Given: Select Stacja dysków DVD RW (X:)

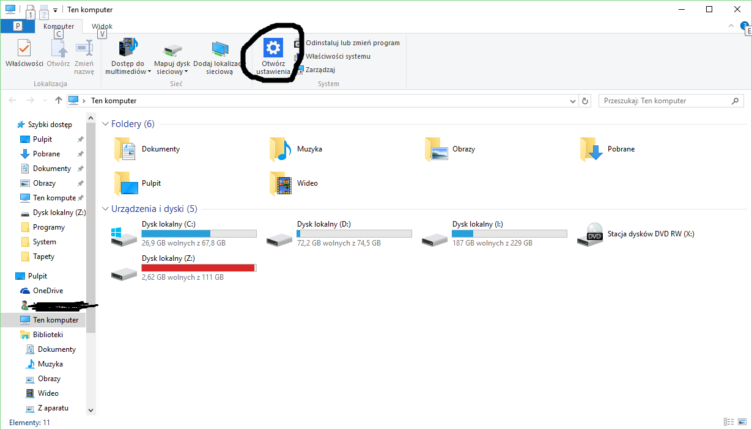Looking at the screenshot, I should [636, 234].
